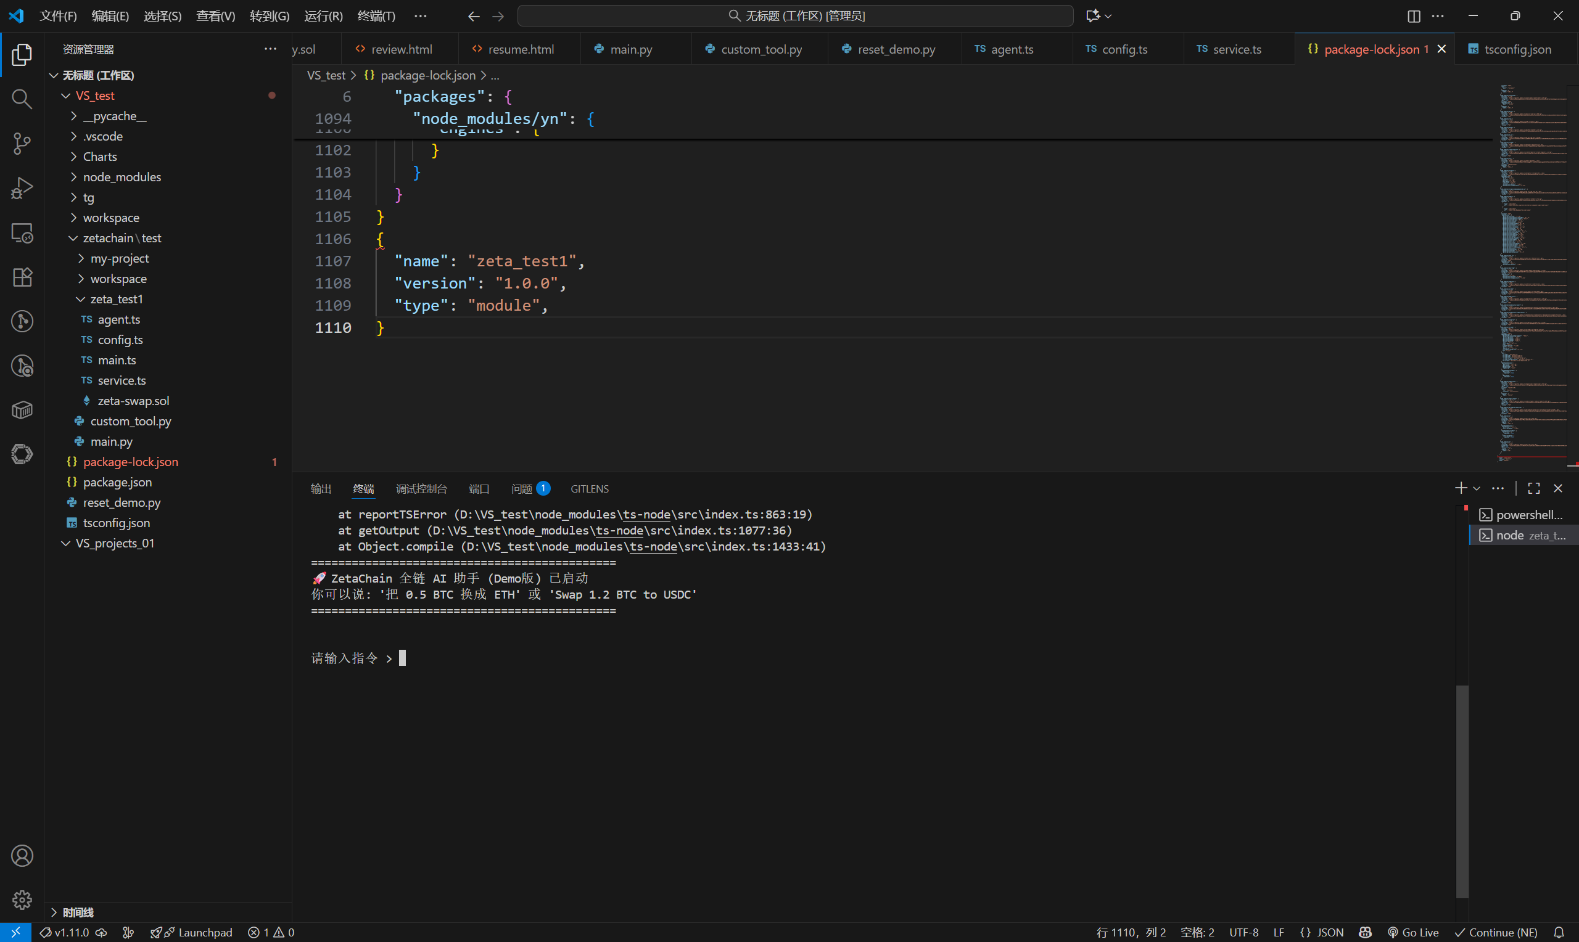
Task: Open the new terminal profile dropdown arrow
Action: 1476,488
